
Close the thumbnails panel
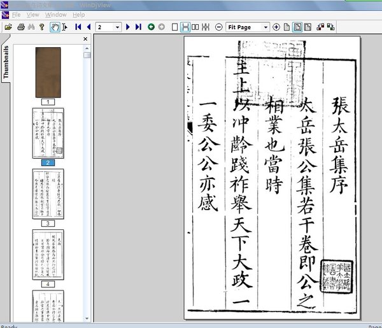[85, 39]
